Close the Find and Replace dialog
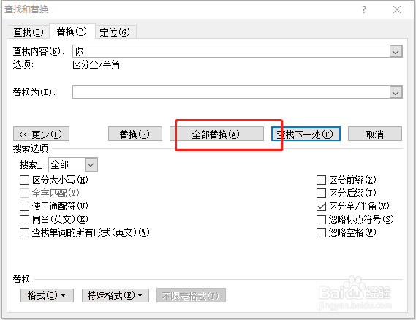This screenshot has height=320, width=416. click(x=397, y=9)
